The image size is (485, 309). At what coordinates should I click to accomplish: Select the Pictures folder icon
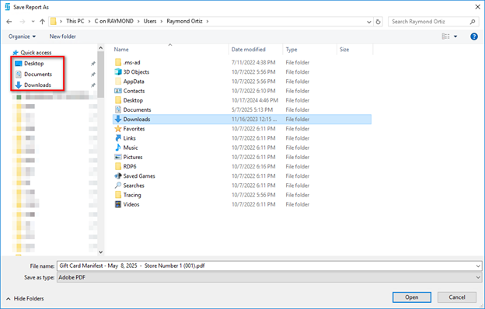pos(118,157)
